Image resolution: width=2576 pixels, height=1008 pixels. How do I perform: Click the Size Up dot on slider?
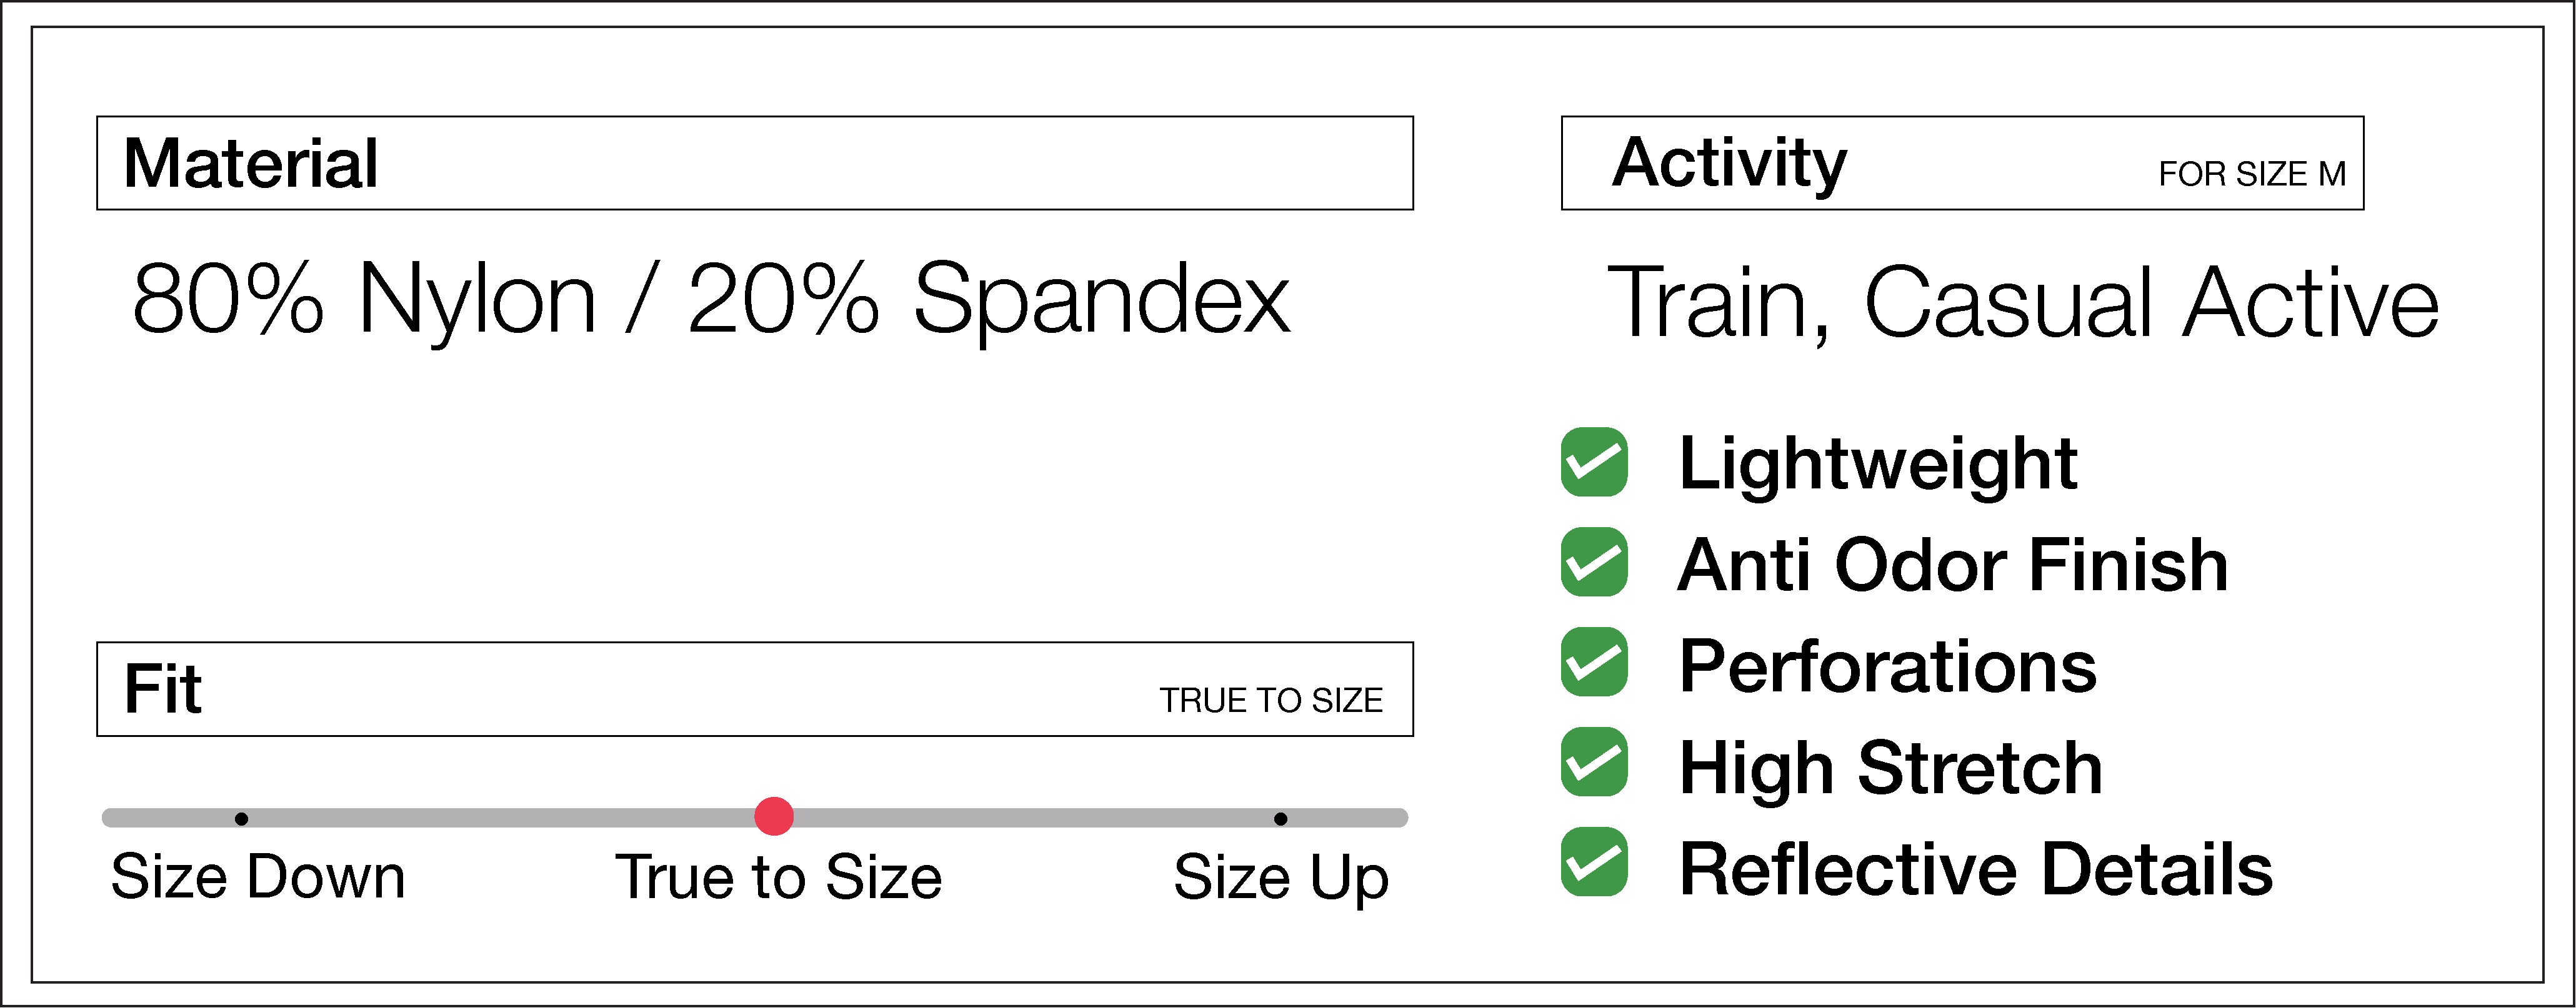pyautogui.click(x=1281, y=818)
